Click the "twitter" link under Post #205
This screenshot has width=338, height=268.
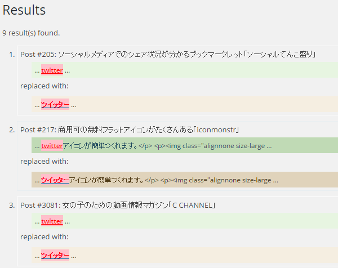tap(52, 70)
